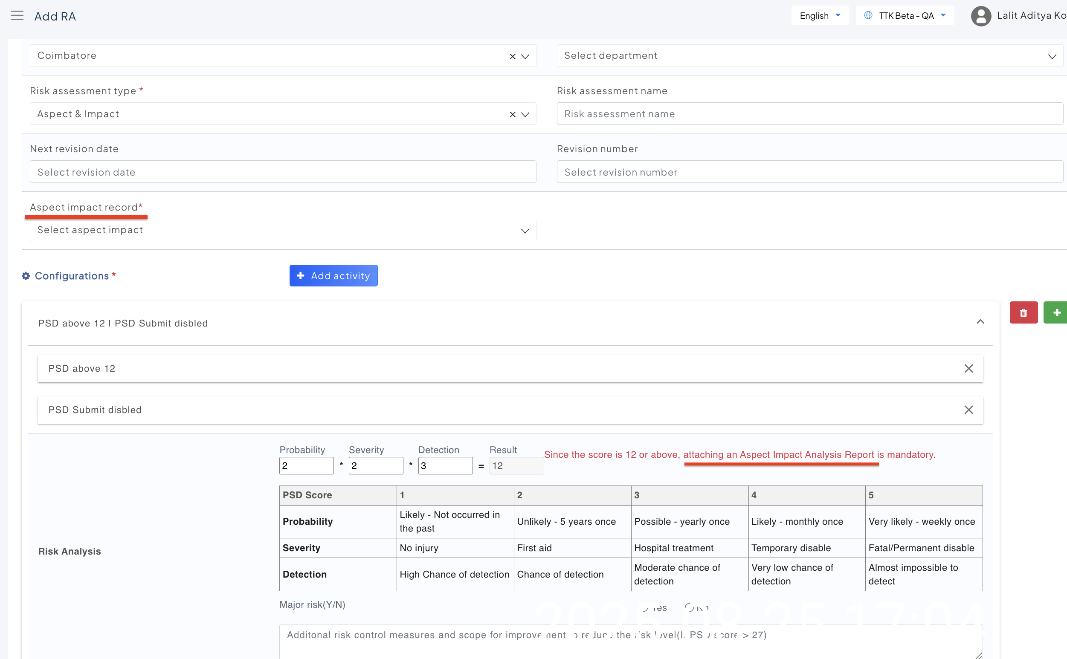Clear the Coimbatore selection
The width and height of the screenshot is (1067, 659).
[512, 56]
